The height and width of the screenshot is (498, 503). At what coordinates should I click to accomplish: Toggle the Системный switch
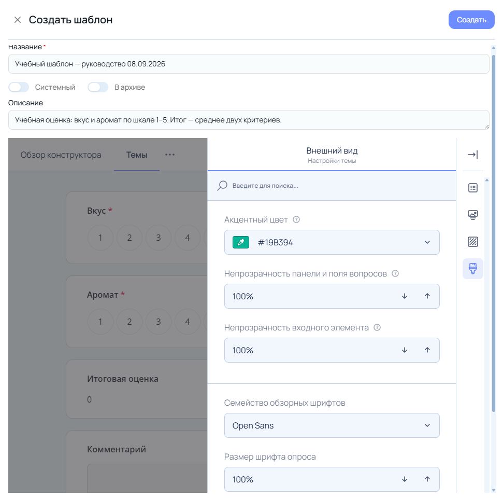point(19,87)
